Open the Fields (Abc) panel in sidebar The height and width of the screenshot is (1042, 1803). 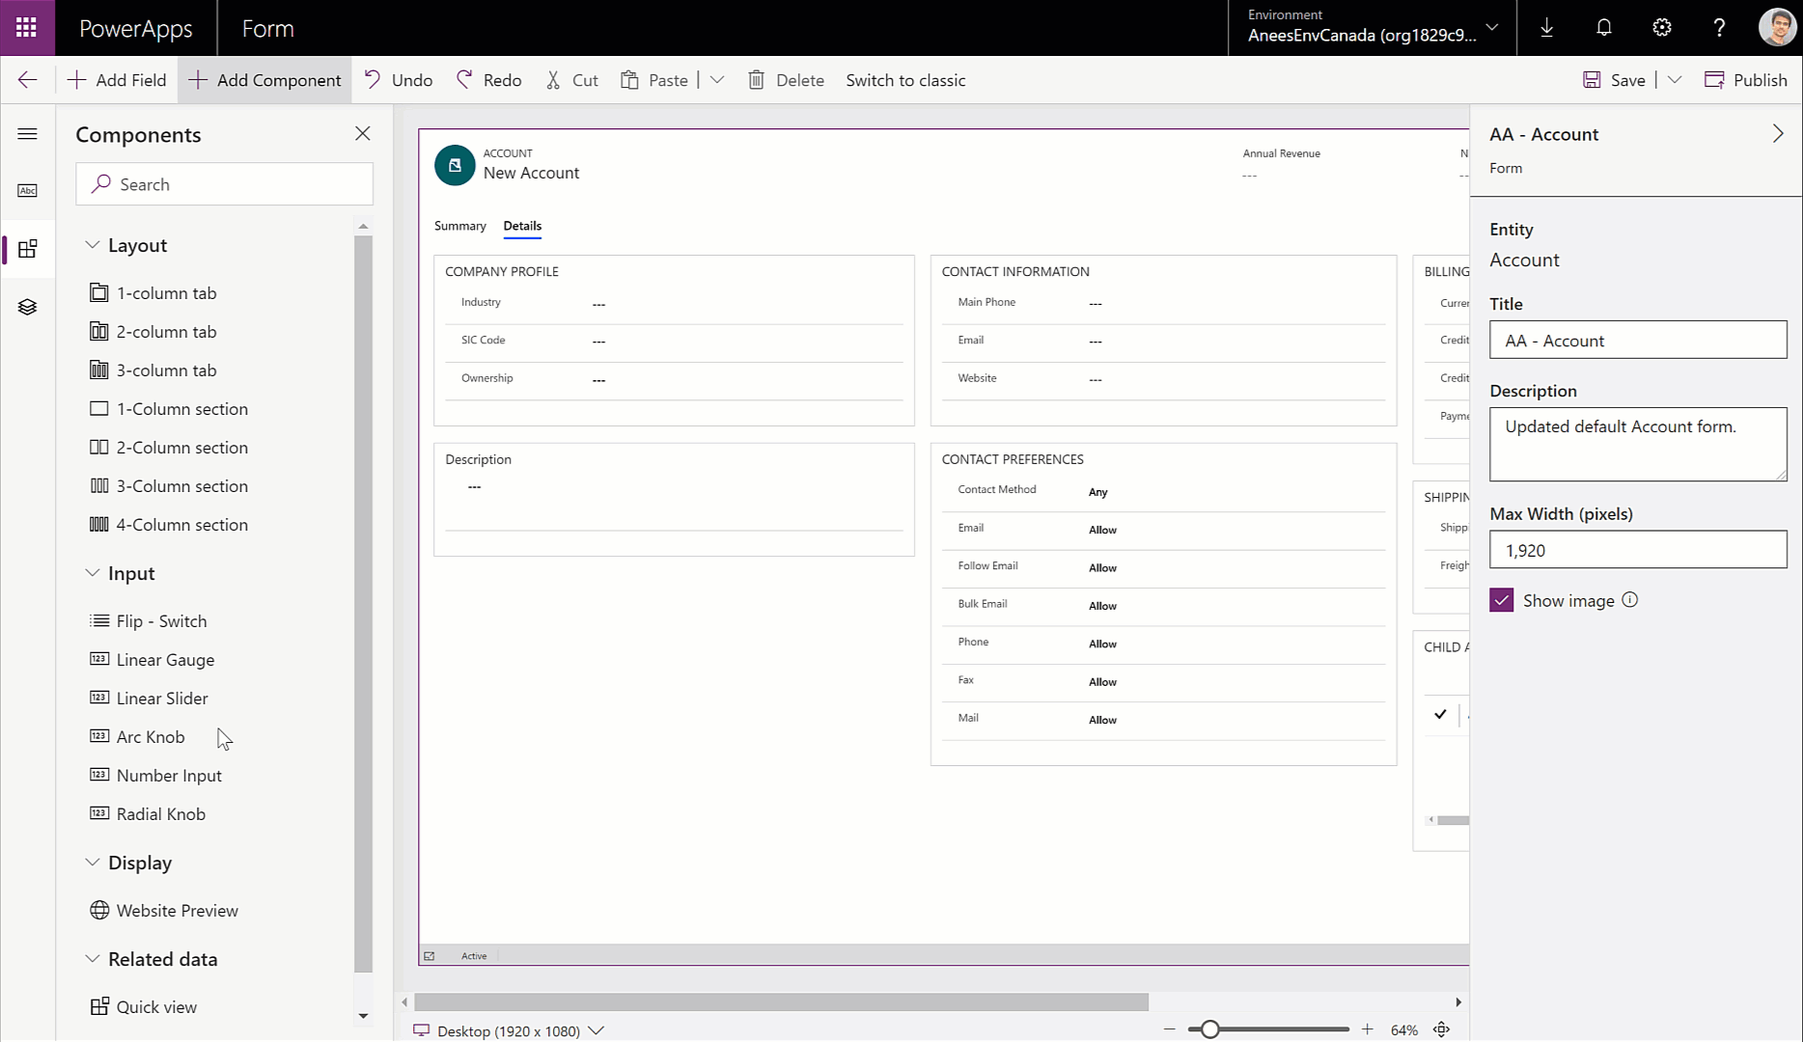(x=27, y=190)
